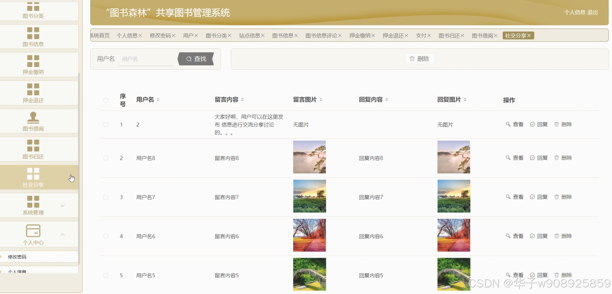Open 图书借阅 stamp icon in sidebar
This screenshot has width=612, height=294.
tap(33, 117)
